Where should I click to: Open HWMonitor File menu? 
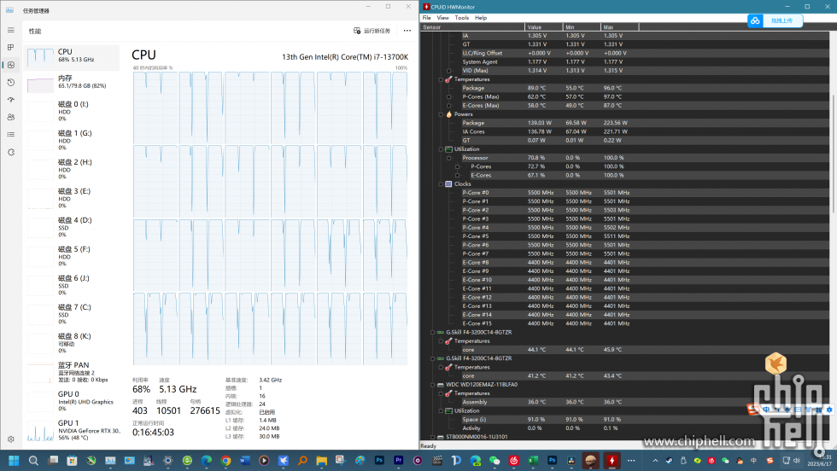coord(426,18)
